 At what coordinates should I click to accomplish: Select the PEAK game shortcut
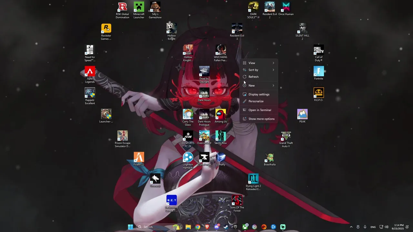(x=302, y=116)
